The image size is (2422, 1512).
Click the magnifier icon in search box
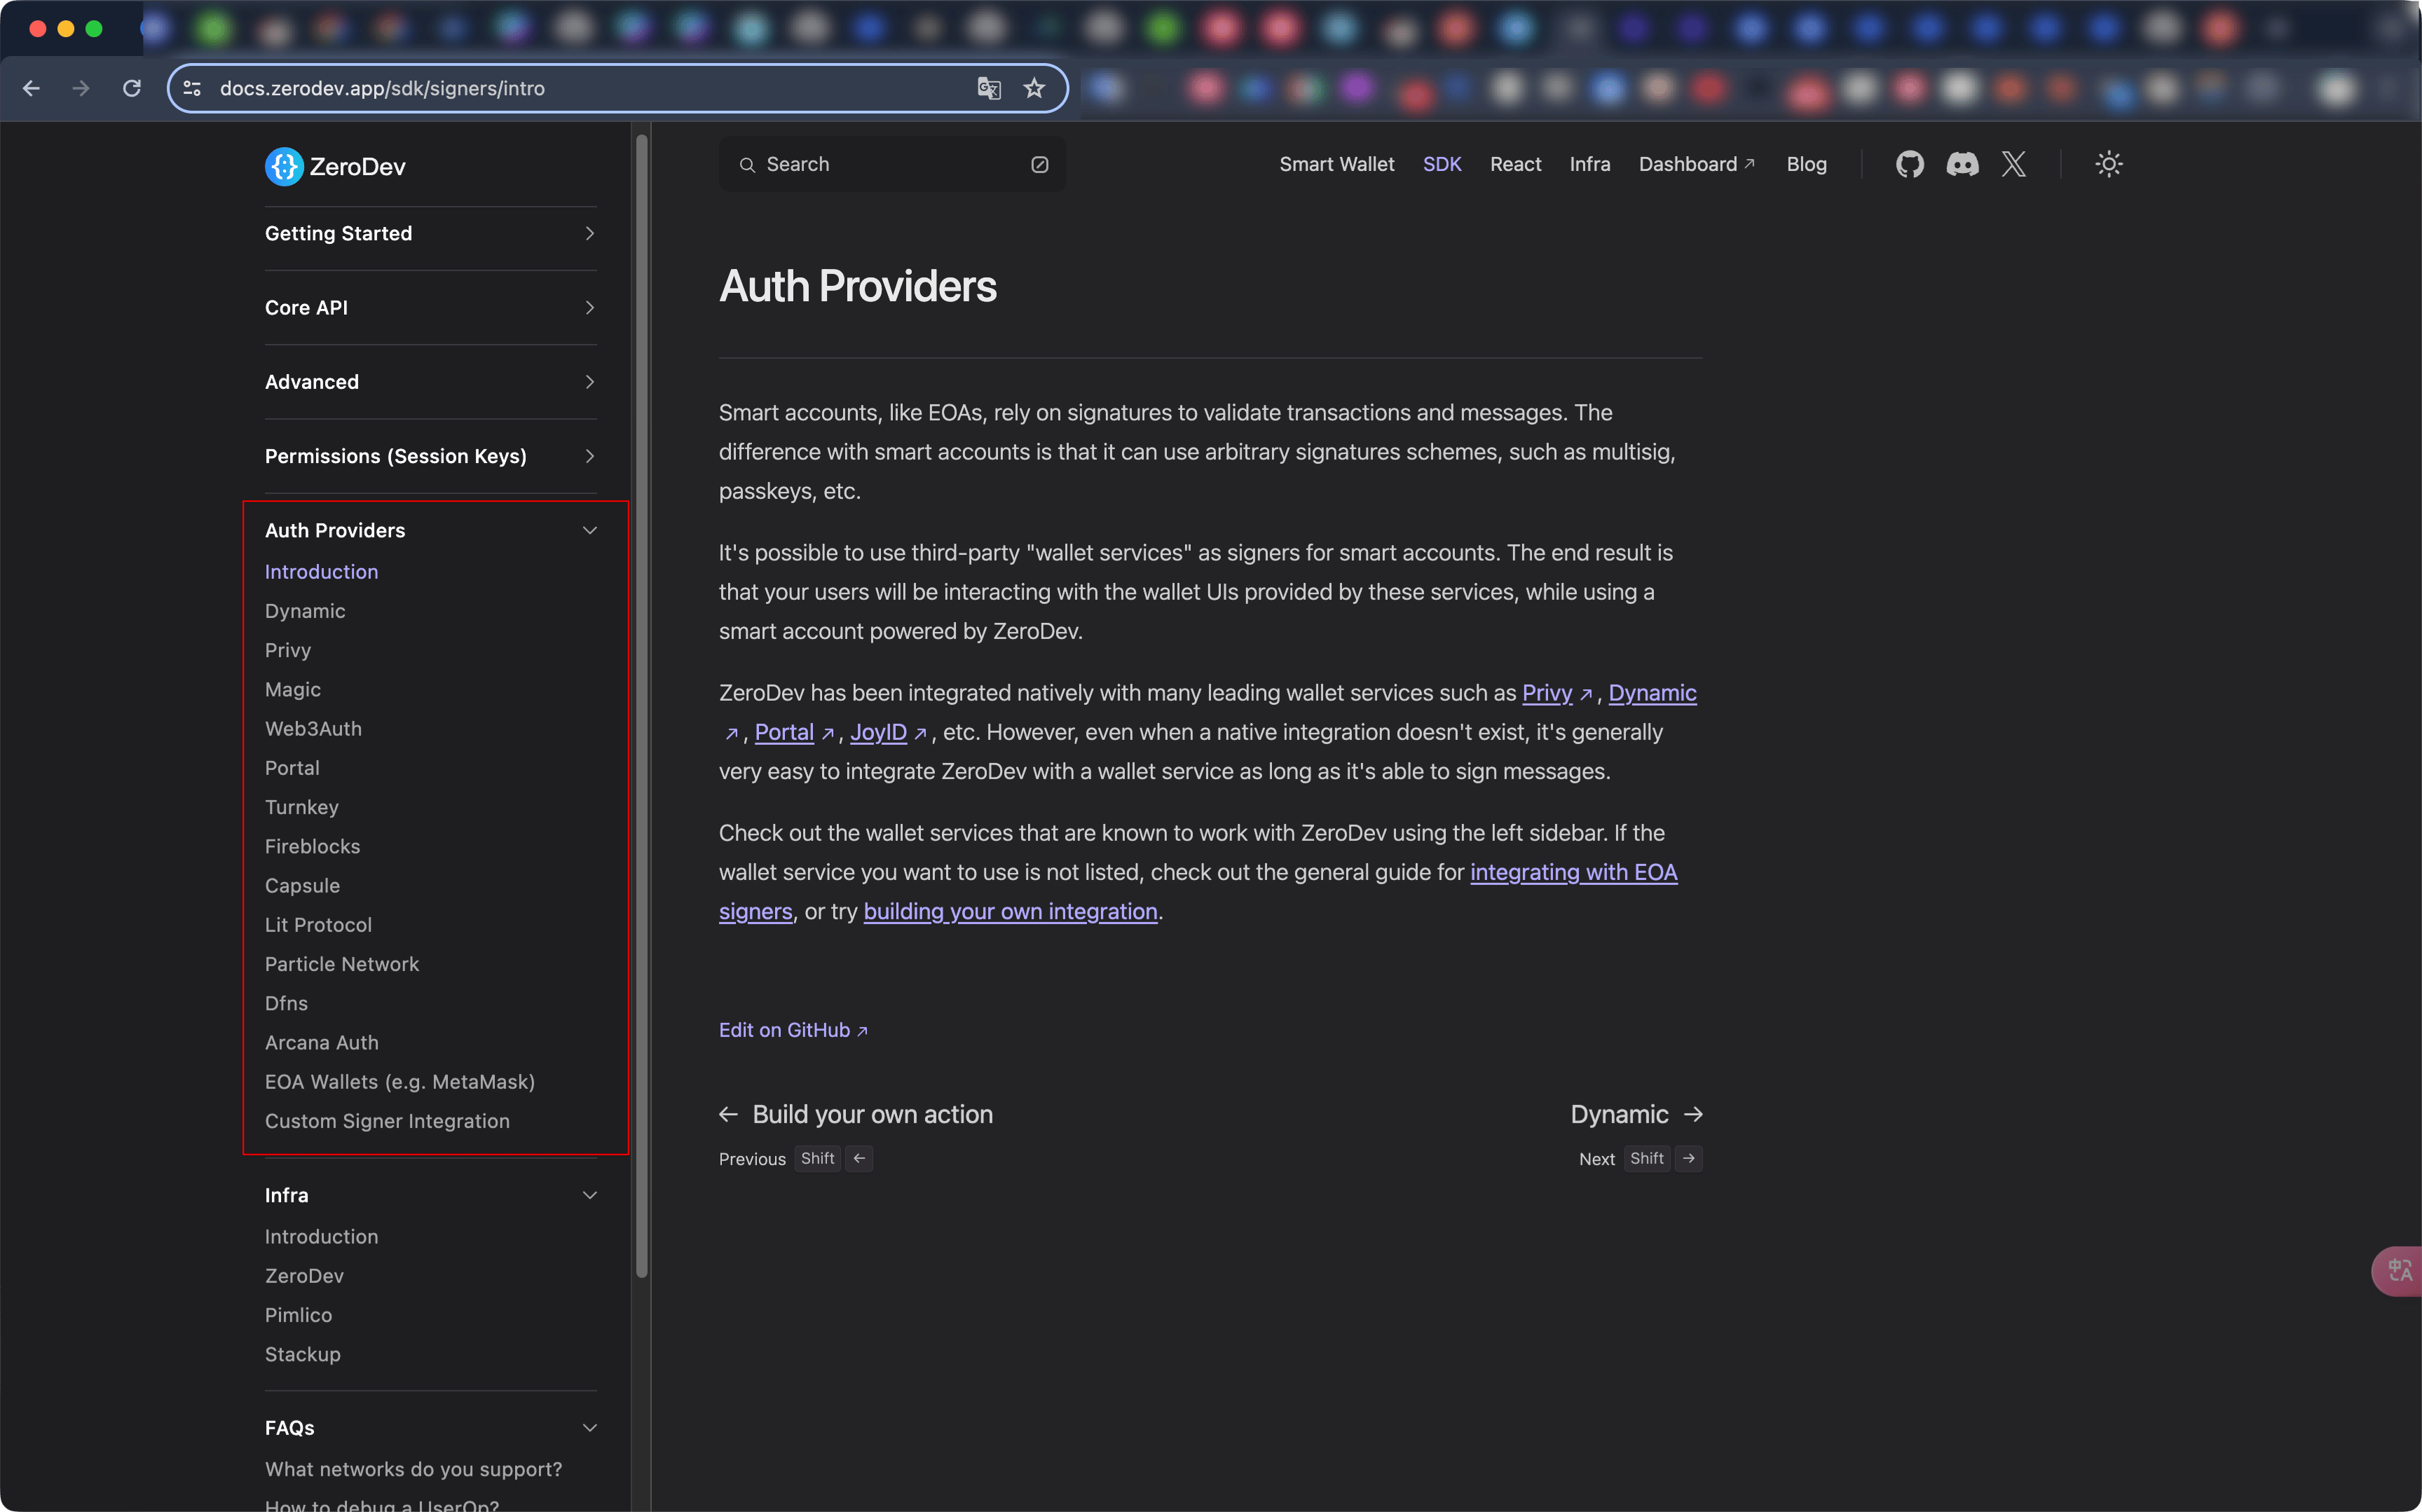click(x=746, y=165)
